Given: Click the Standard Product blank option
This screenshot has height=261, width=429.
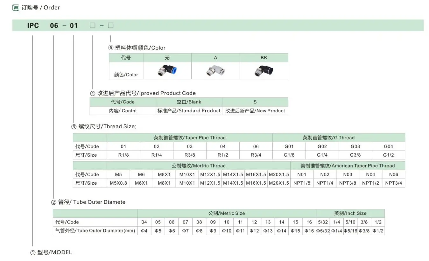Looking at the screenshot, I should tap(189, 110).
